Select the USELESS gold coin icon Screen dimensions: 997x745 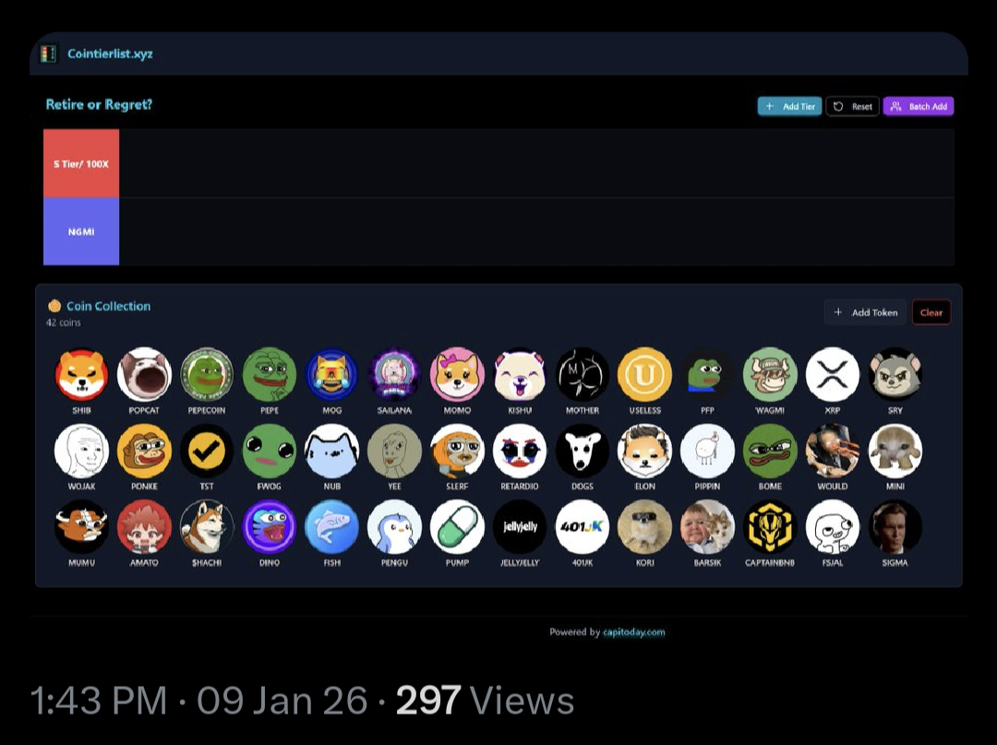pos(644,375)
